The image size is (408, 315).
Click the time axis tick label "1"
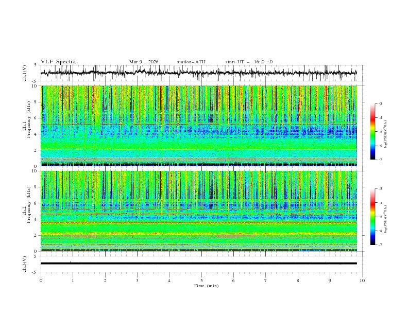pyautogui.click(x=73, y=281)
